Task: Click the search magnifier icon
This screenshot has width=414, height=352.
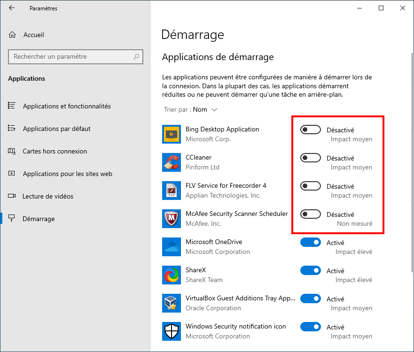Action: click(x=136, y=56)
